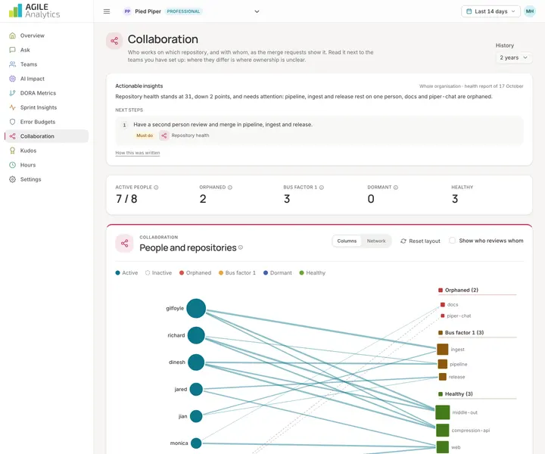Click the Agile Analytics logo
The width and height of the screenshot is (545, 454).
(34, 11)
